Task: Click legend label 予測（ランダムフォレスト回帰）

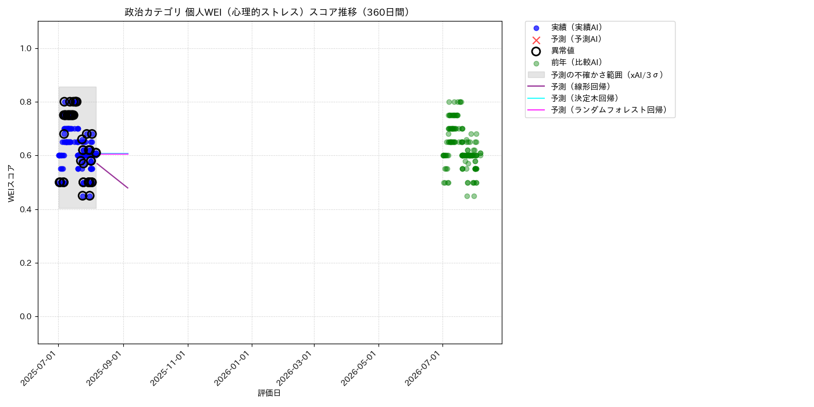Action: [609, 109]
